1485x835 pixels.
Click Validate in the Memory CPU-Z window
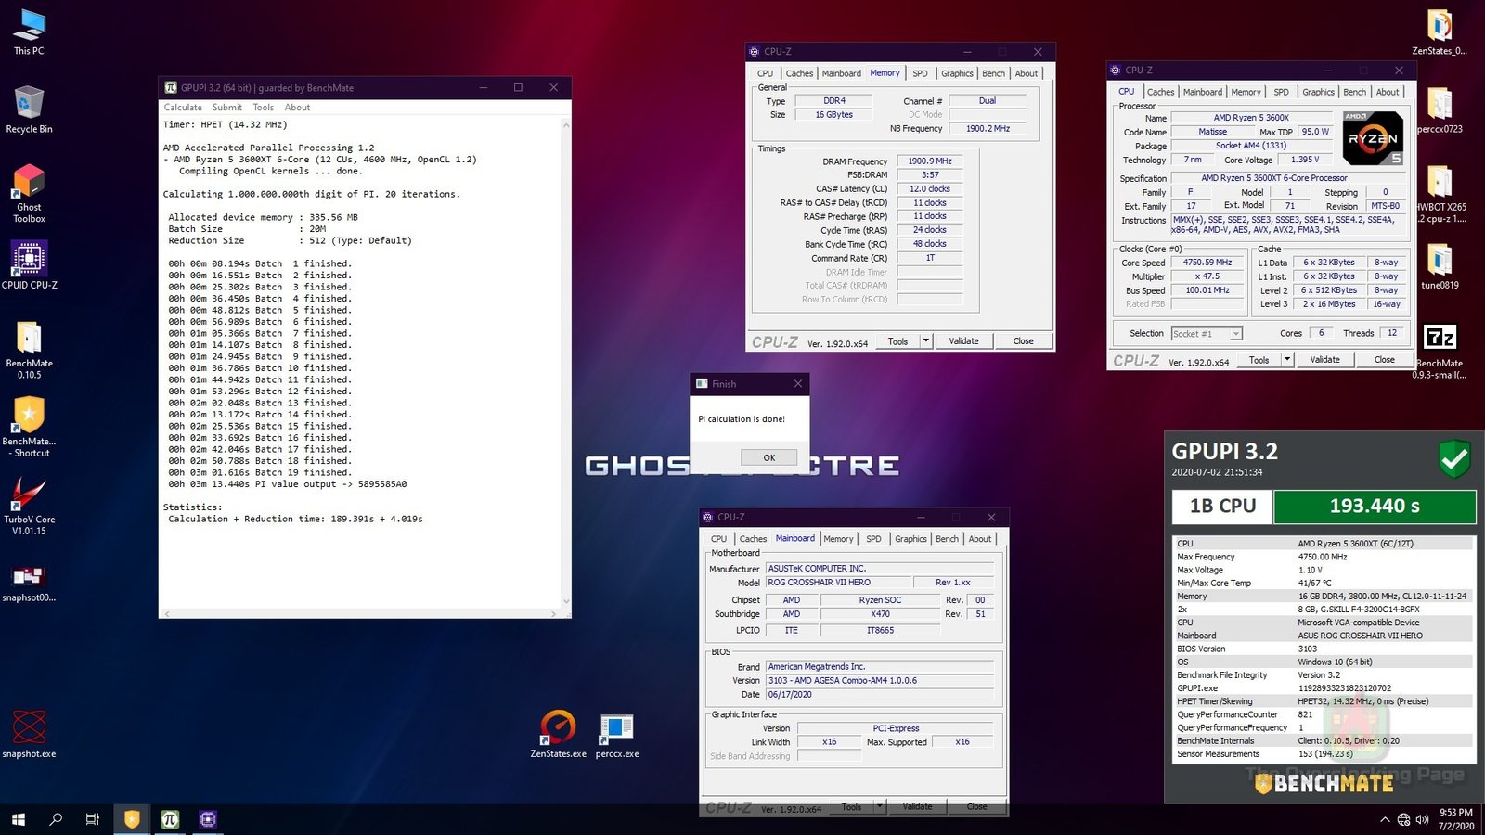coord(963,341)
